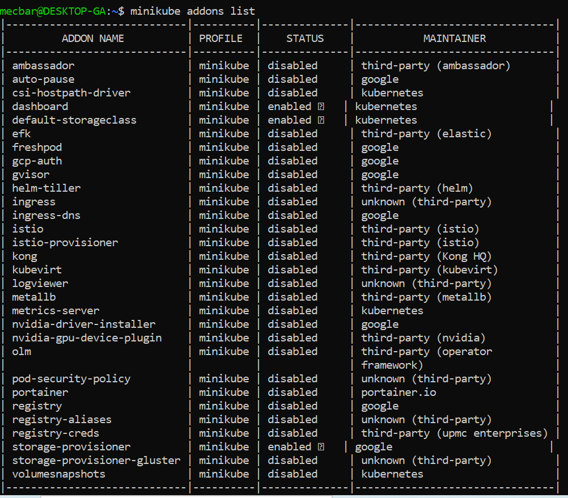
Task: Click the PROFILE column header
Action: click(x=221, y=39)
